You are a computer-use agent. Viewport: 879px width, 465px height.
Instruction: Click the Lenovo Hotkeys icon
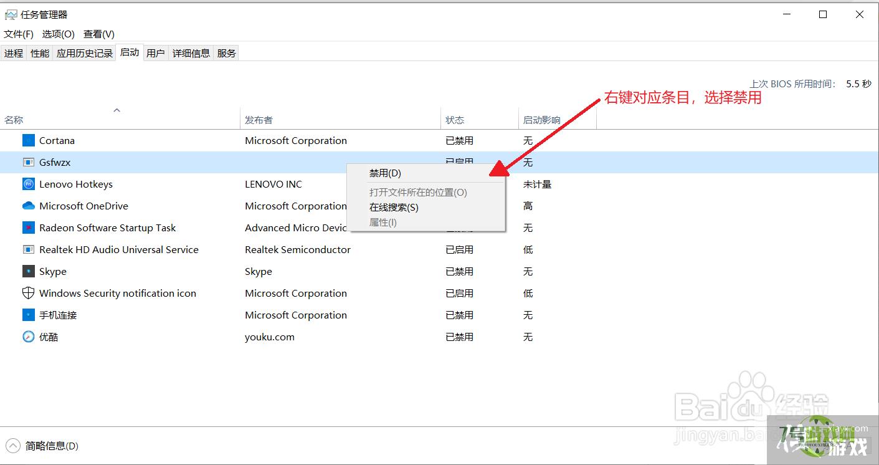point(28,184)
